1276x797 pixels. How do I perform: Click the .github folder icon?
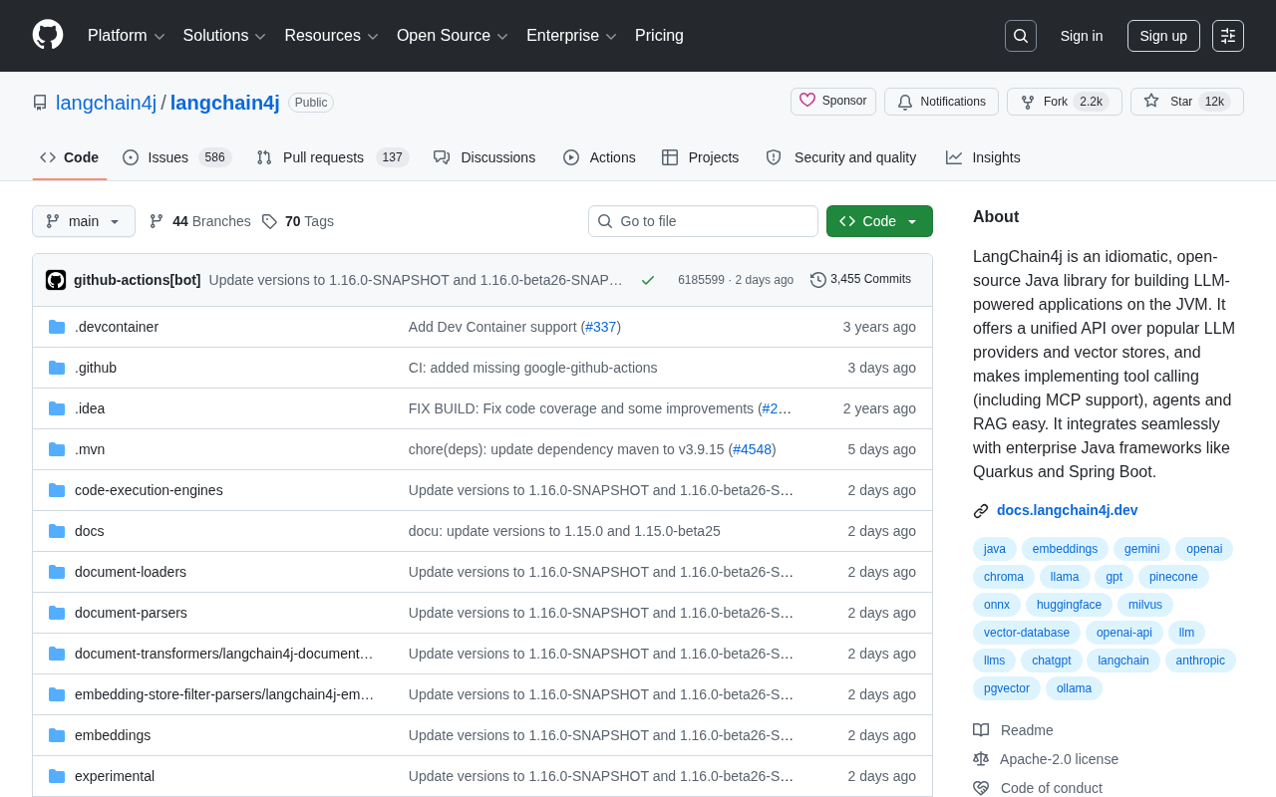57,368
